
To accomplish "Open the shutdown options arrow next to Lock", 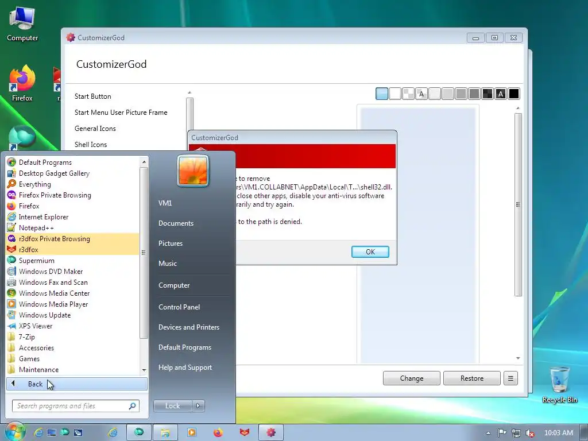I will pyautogui.click(x=198, y=406).
